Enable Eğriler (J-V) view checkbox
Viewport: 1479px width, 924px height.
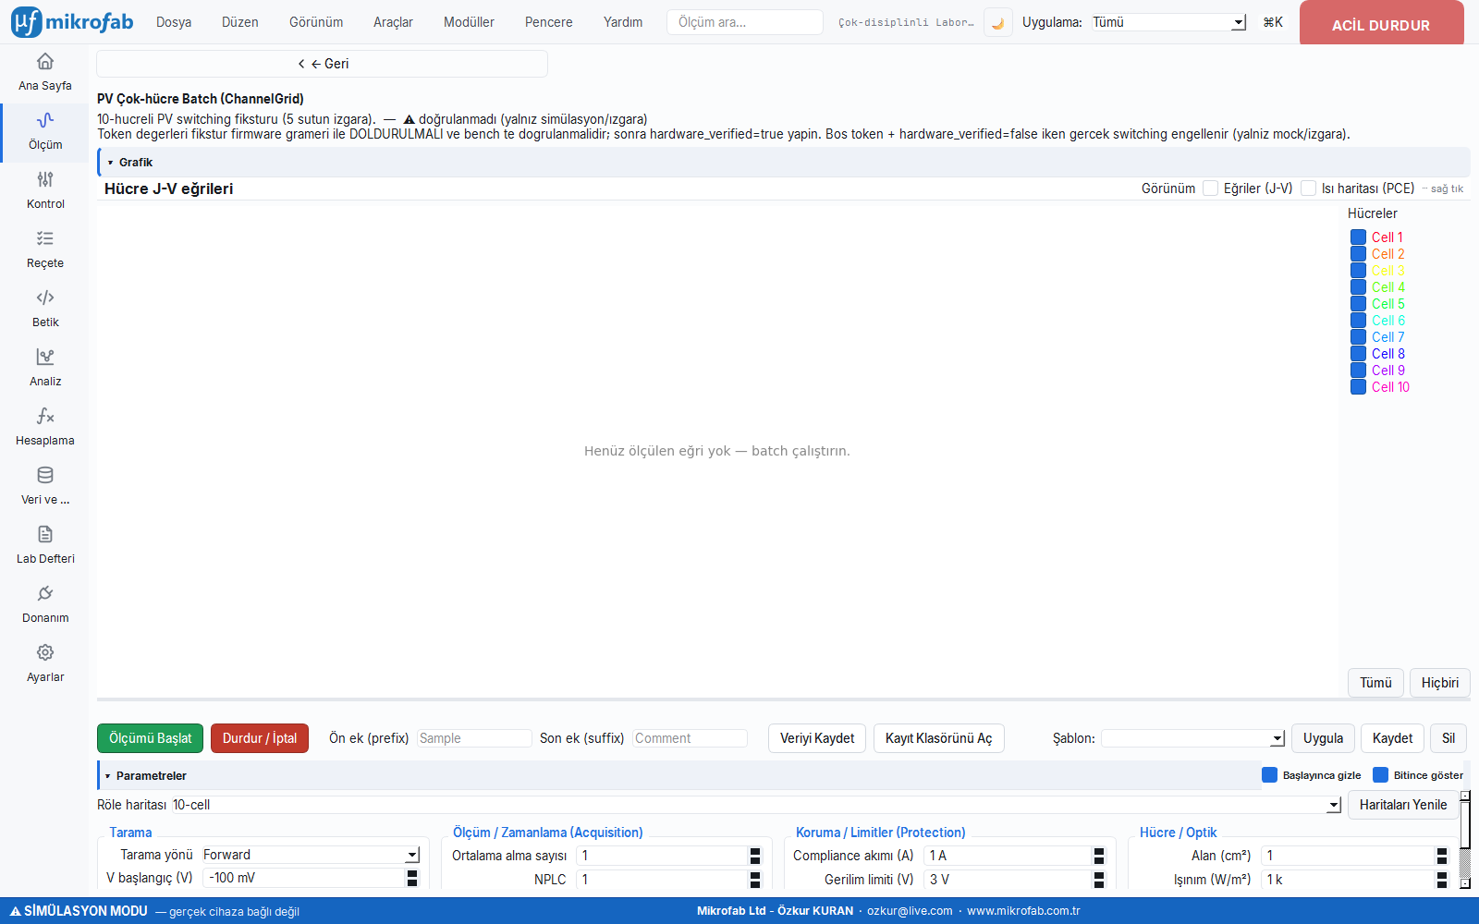click(x=1210, y=188)
